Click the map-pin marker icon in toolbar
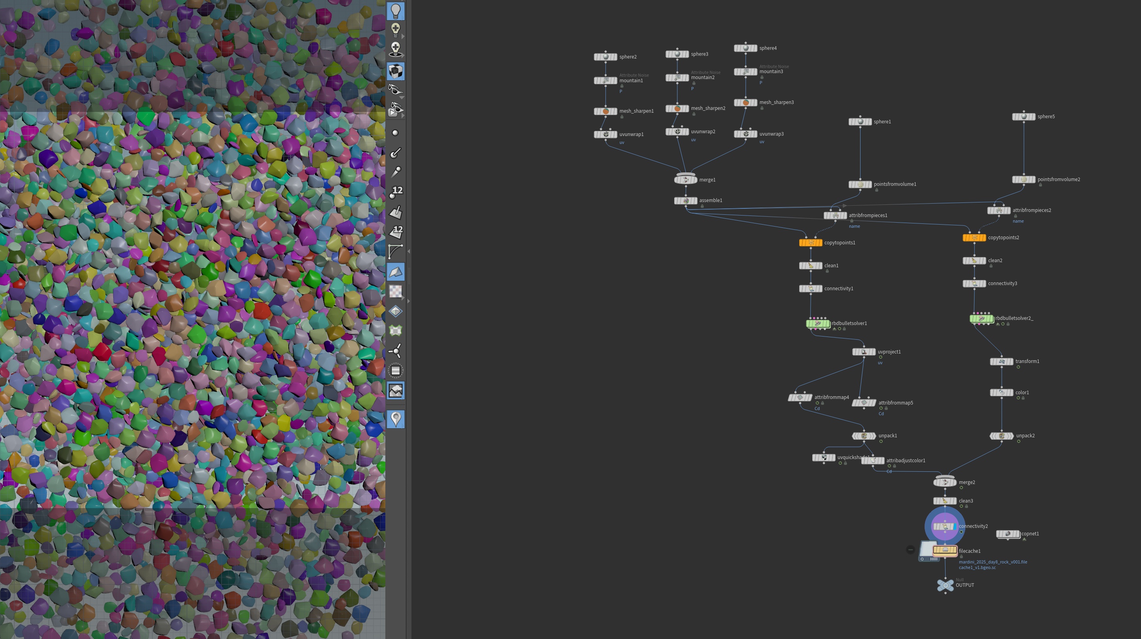This screenshot has width=1141, height=639. point(396,419)
